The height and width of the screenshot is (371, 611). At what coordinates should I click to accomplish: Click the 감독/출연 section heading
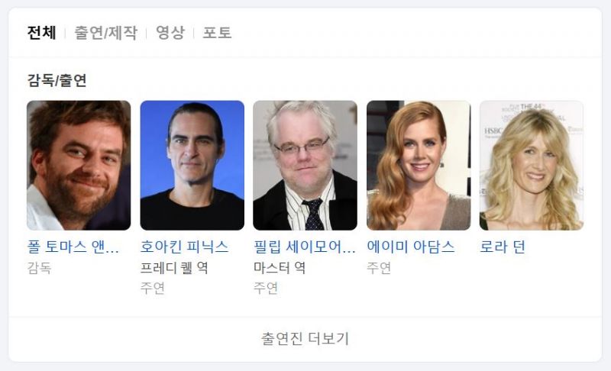pos(57,80)
